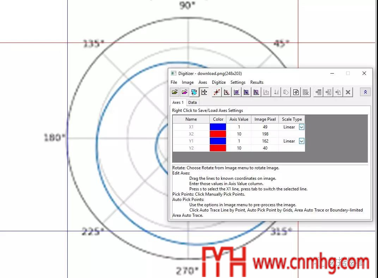Select the Manually Pick Points red crosshair tool
The width and height of the screenshot is (378, 278).
click(x=217, y=92)
